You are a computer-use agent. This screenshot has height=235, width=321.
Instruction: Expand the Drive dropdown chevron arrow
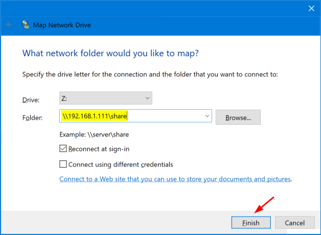pyautogui.click(x=147, y=98)
